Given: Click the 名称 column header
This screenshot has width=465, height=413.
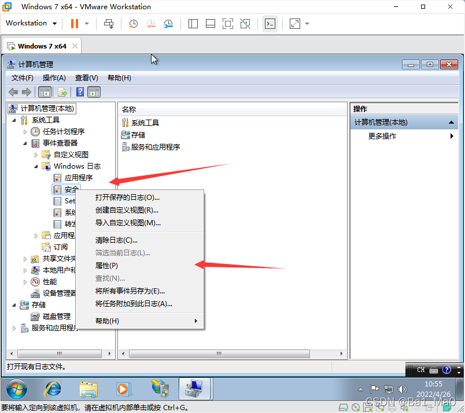Looking at the screenshot, I should tap(232, 109).
